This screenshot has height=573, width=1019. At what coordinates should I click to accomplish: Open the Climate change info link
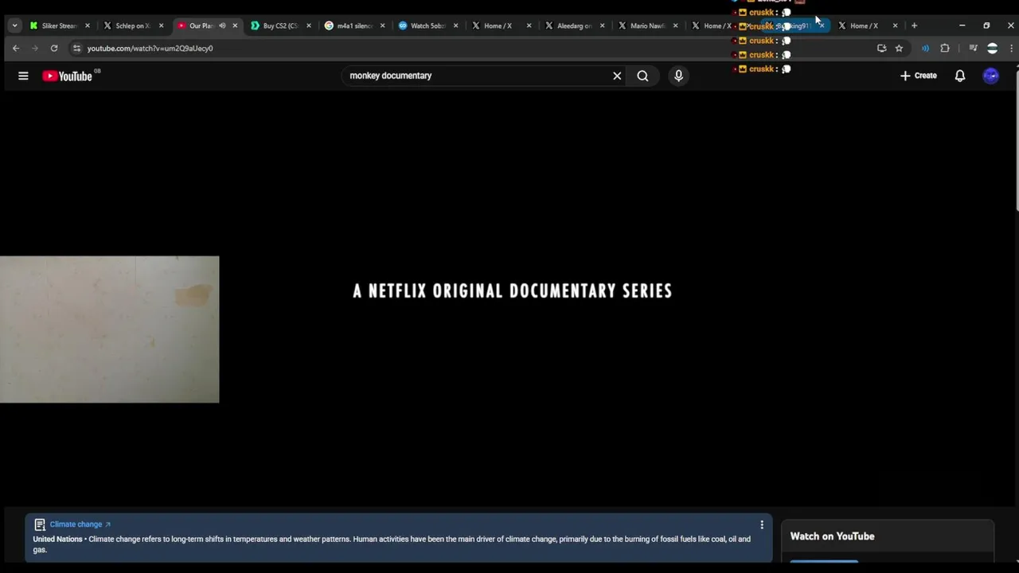(x=80, y=524)
